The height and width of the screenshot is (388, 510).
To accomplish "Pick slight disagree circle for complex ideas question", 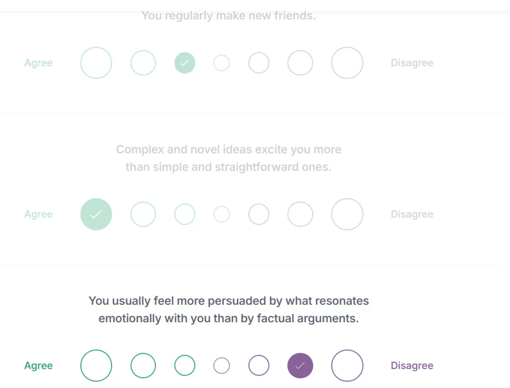I will (x=259, y=214).
